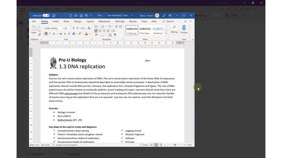282x158 pixels.
Task: Open the Borders dropdown arrow
Action: (106, 35)
